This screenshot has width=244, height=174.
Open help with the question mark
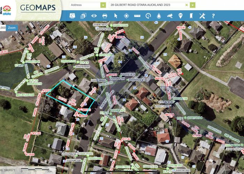tap(213, 16)
